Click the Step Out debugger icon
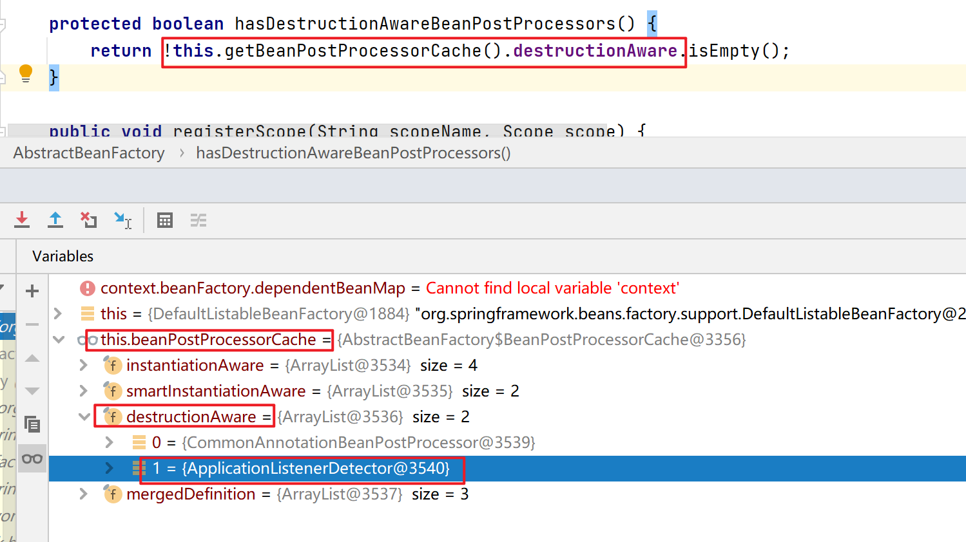The width and height of the screenshot is (966, 542). (x=55, y=220)
